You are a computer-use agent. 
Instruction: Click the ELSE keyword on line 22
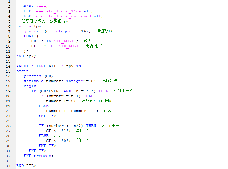point(44,106)
